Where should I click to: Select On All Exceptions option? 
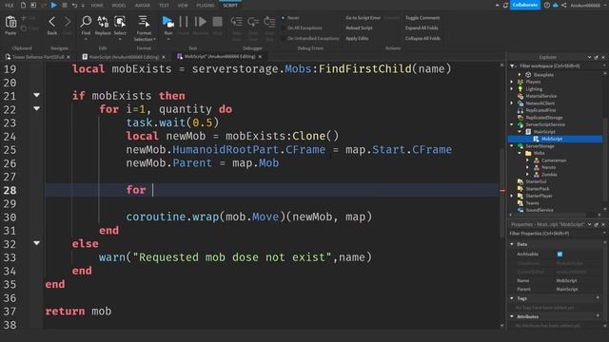point(283,28)
